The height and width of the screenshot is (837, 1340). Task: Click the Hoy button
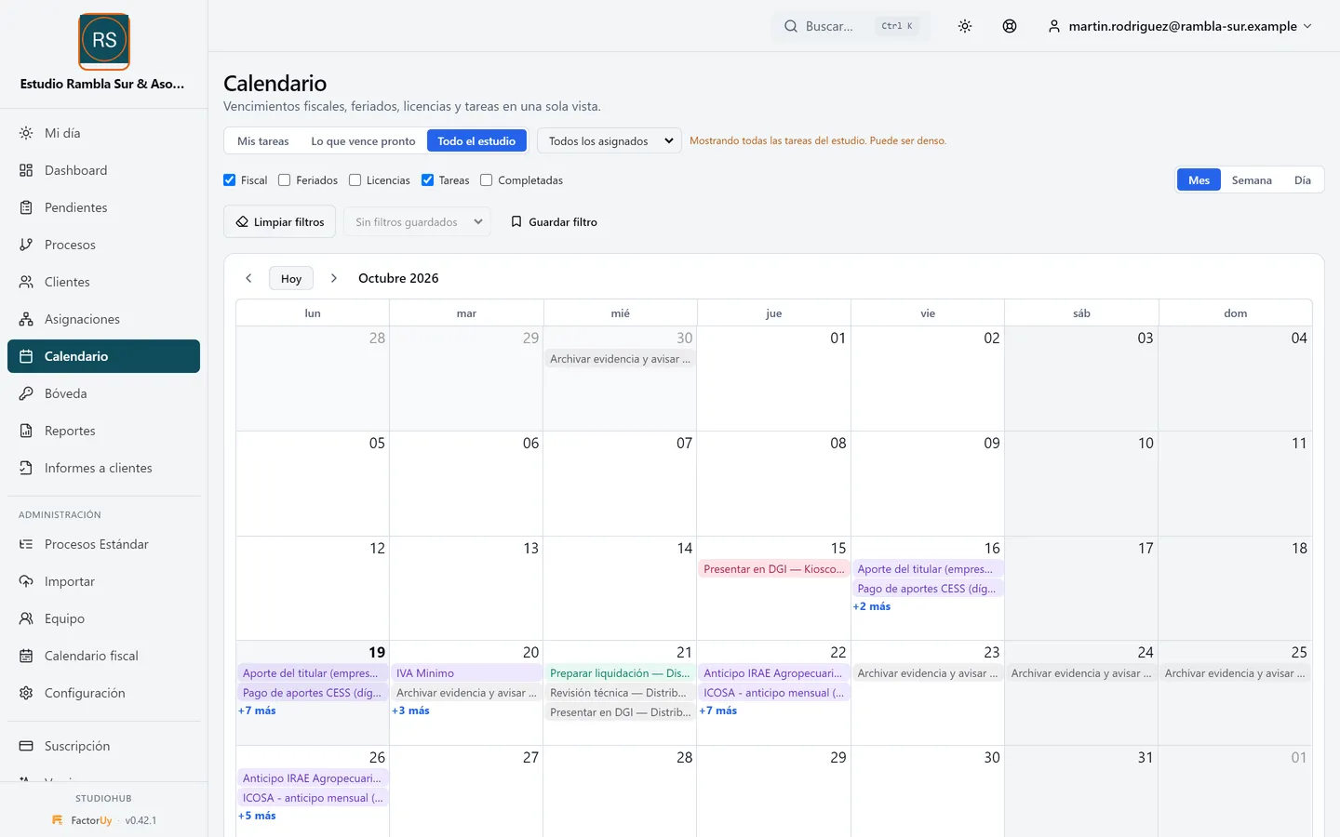[x=291, y=278]
